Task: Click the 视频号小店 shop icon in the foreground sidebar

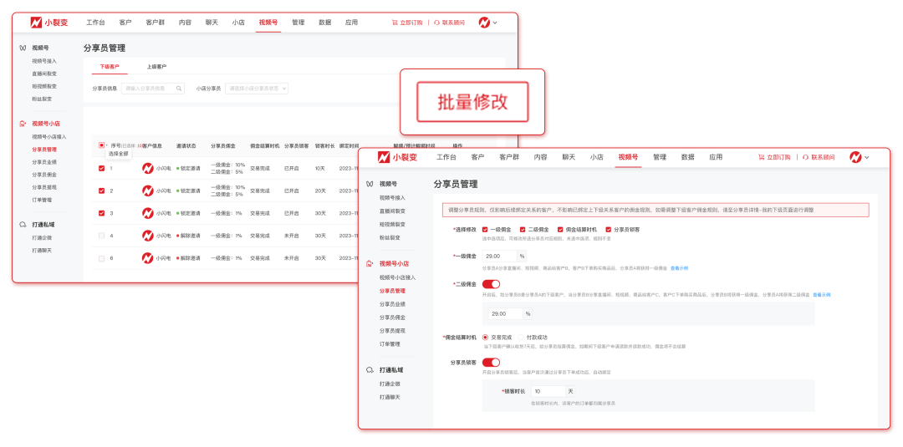Action: pyautogui.click(x=370, y=263)
